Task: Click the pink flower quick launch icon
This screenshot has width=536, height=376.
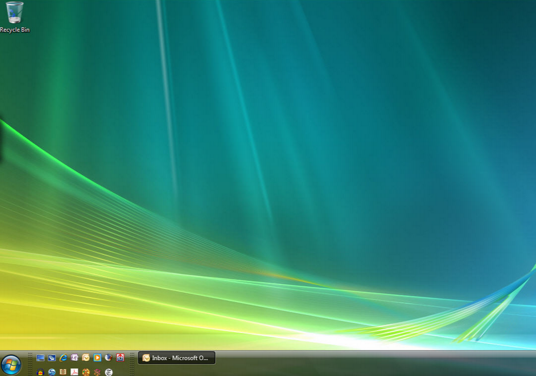Action: tap(97, 372)
